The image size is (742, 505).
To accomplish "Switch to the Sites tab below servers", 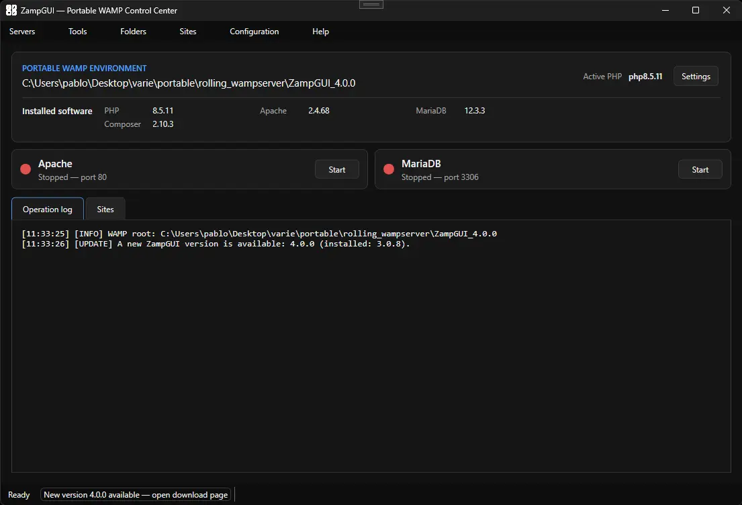I will 105,209.
